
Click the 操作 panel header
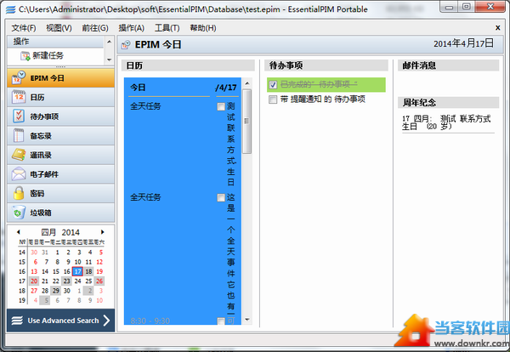click(x=55, y=42)
